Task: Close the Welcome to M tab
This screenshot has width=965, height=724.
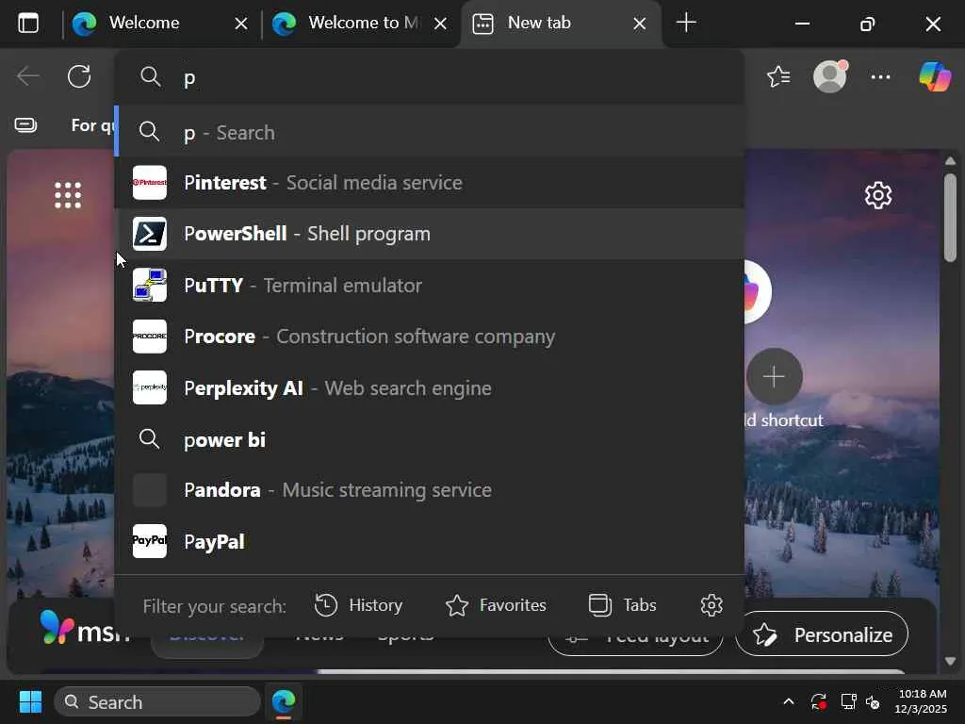Action: (440, 24)
